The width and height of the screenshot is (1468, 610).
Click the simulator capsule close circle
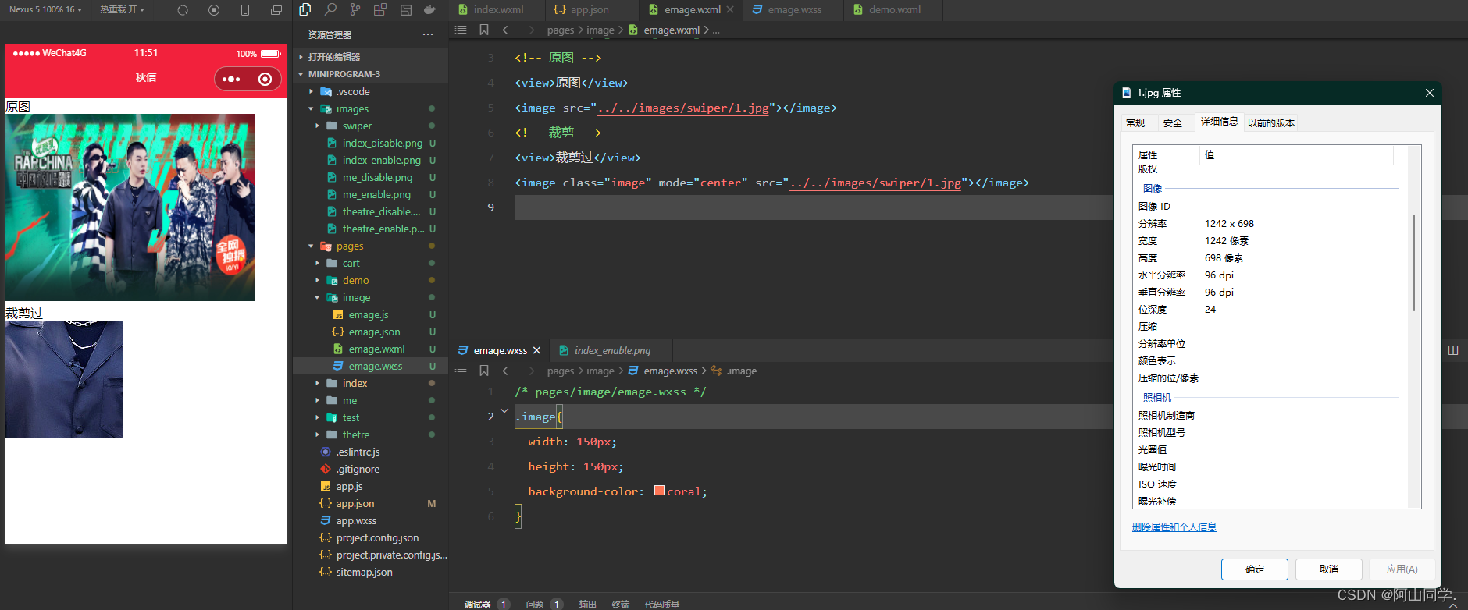coord(265,79)
